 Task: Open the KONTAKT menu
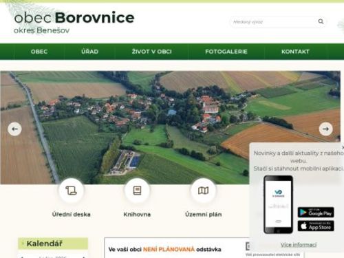click(295, 52)
